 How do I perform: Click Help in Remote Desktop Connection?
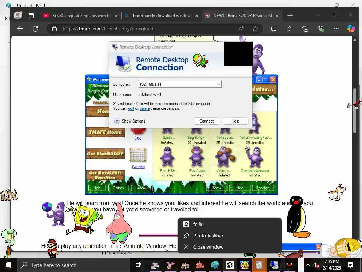click(235, 121)
